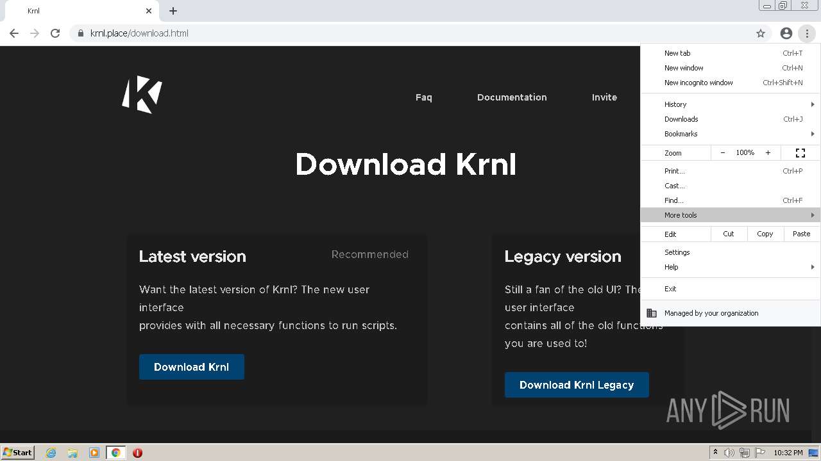Click the taskbar clock showing 10:32 PM
Screen dimensions: 821x461
(x=788, y=453)
